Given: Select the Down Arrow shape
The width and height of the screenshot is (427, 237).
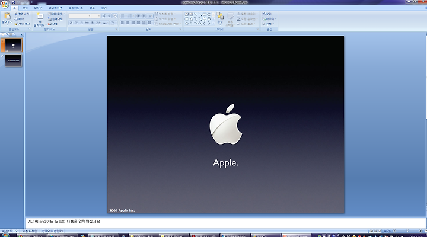Looking at the screenshot, I should click(x=209, y=19).
